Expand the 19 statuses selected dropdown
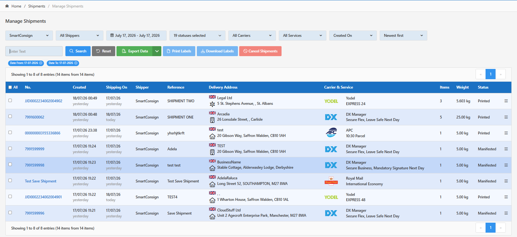The image size is (517, 237). [x=197, y=36]
